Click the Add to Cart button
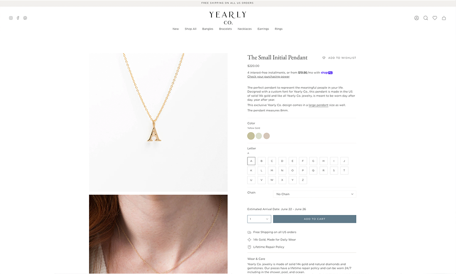This screenshot has height=274, width=456. point(315,219)
